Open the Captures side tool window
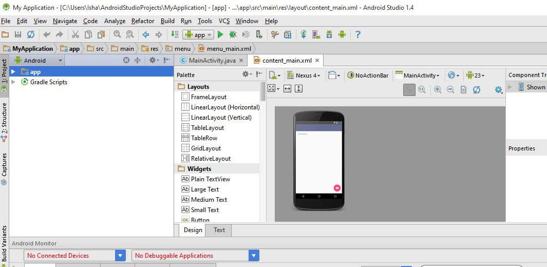The width and height of the screenshot is (547, 267). (x=4, y=169)
